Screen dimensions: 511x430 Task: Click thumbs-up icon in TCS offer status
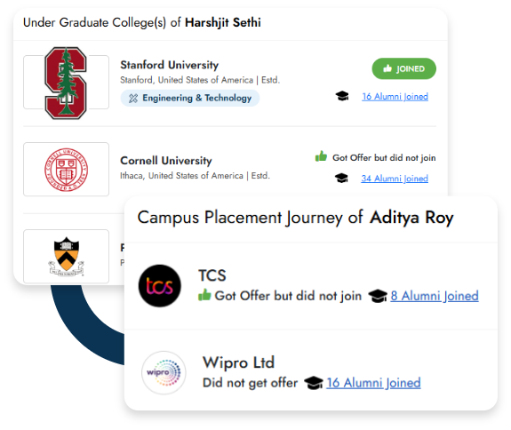click(204, 295)
